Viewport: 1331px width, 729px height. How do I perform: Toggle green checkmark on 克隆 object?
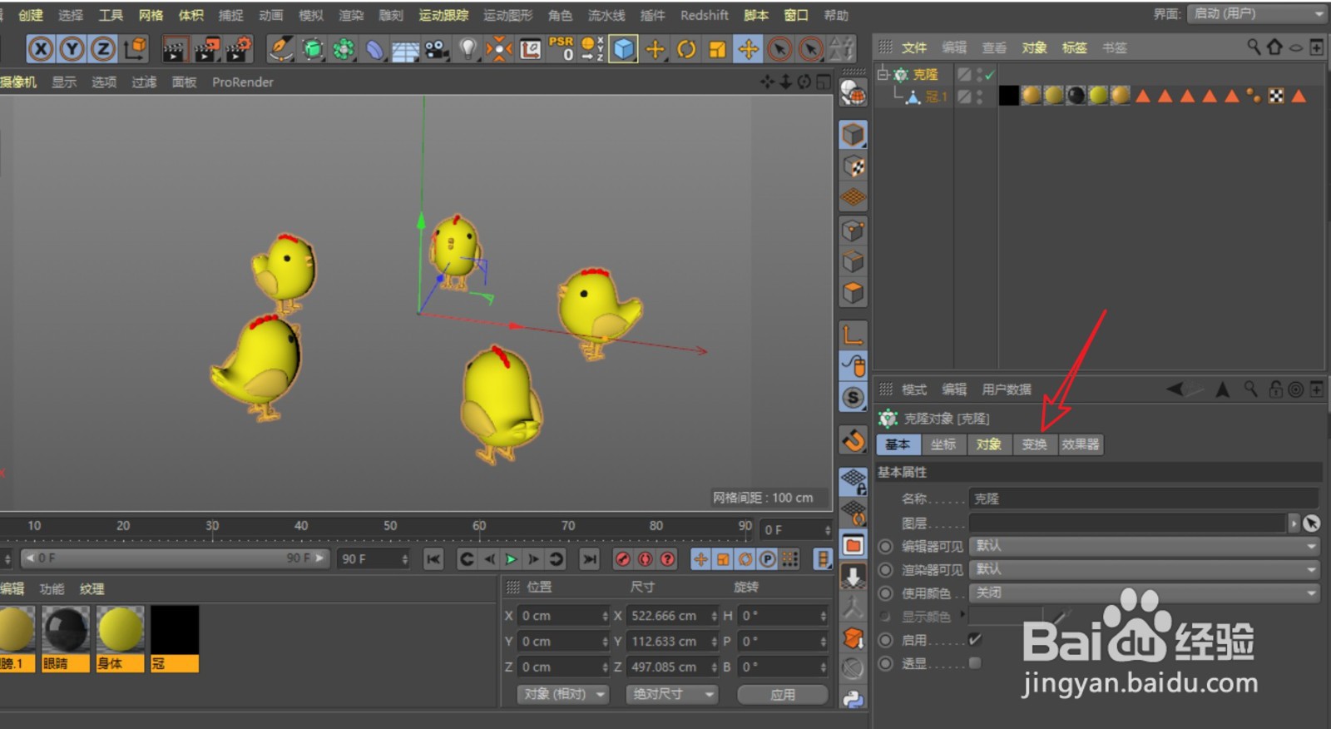pos(990,75)
